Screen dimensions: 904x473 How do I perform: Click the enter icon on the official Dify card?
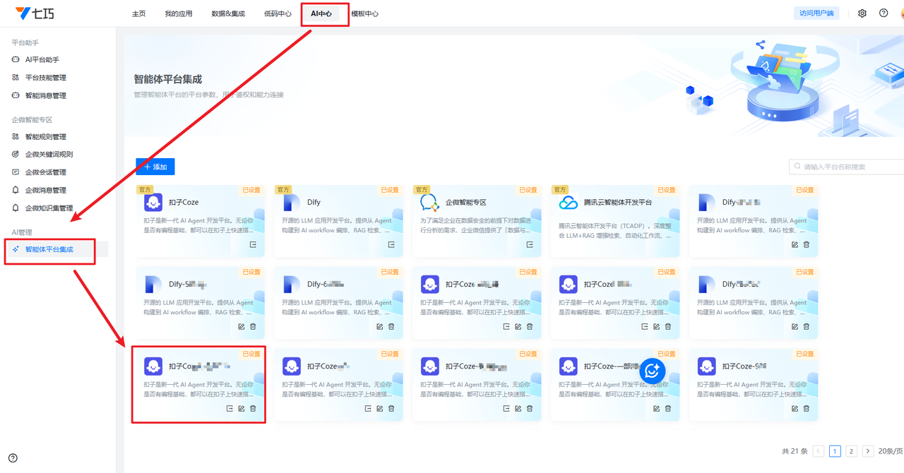pos(391,244)
